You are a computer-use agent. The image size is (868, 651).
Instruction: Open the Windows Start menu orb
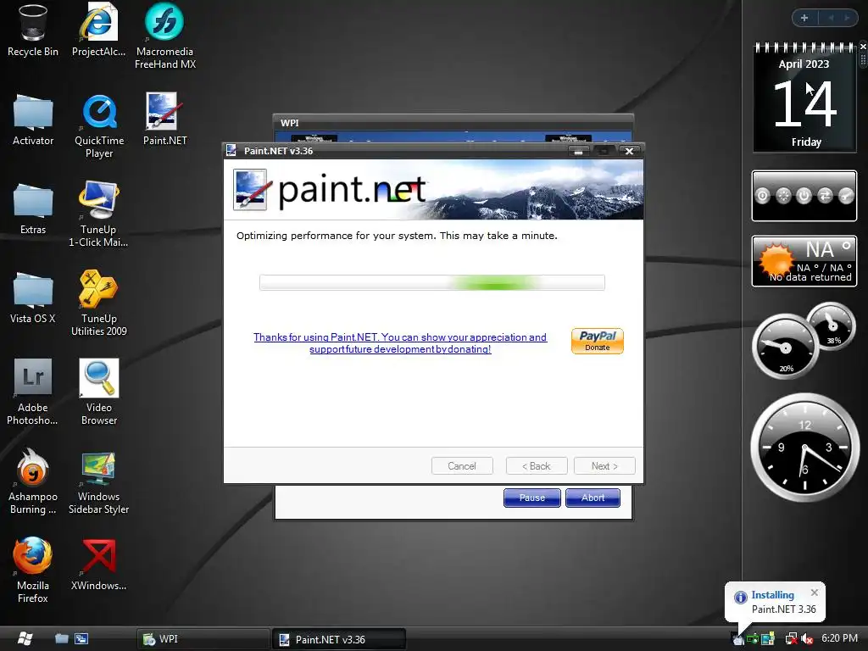[x=24, y=639]
